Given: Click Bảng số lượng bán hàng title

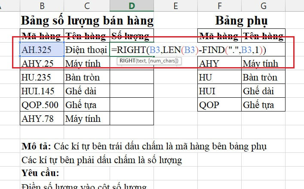Looking at the screenshot, I should (87, 21).
